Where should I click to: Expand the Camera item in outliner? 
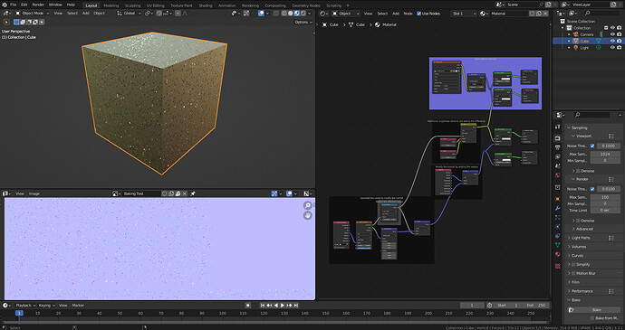click(x=569, y=34)
